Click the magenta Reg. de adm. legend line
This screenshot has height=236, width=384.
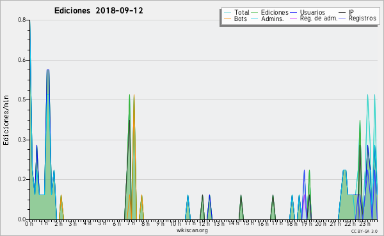click(293, 18)
